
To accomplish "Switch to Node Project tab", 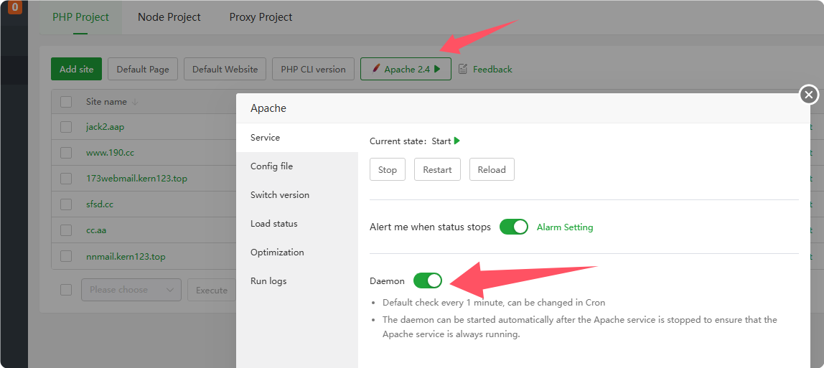I will [x=169, y=16].
